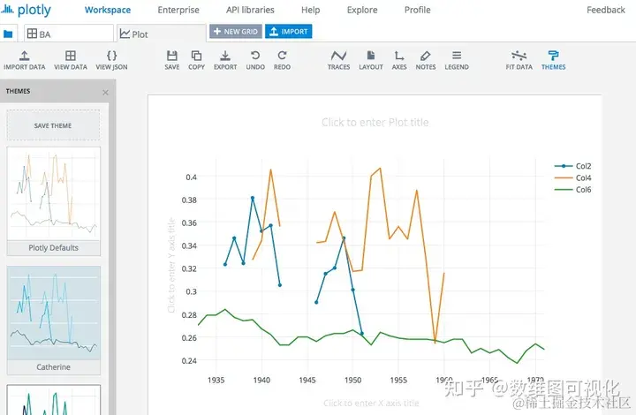
Task: Toggle Col6 trace in legend
Action: pyautogui.click(x=572, y=190)
